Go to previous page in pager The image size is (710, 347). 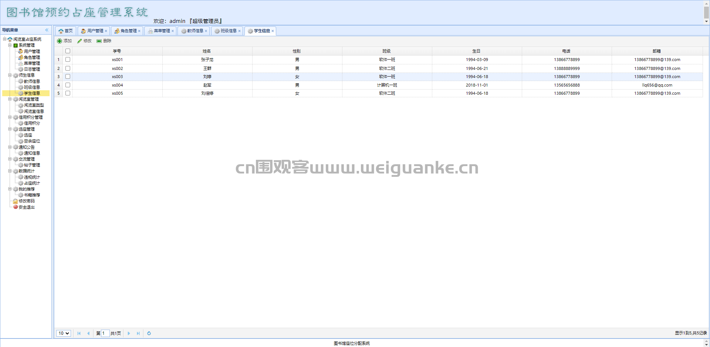point(88,333)
